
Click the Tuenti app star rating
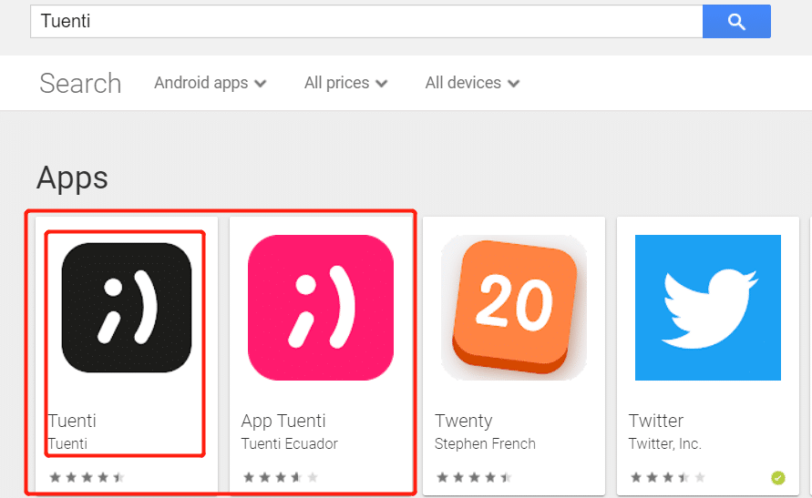[87, 477]
